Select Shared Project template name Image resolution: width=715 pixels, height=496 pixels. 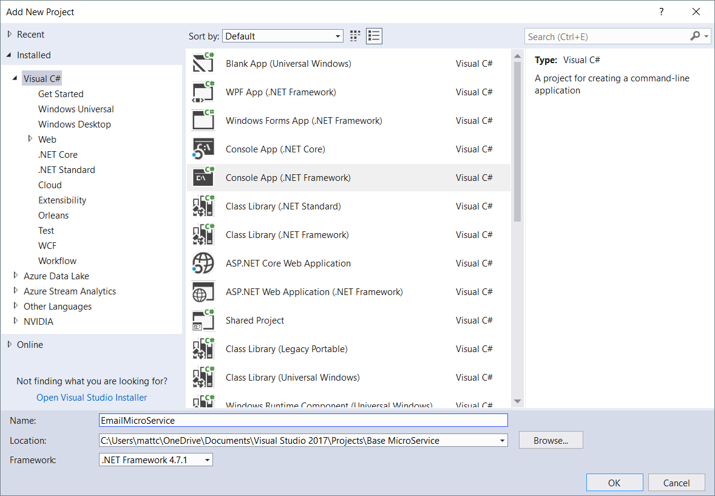click(255, 321)
